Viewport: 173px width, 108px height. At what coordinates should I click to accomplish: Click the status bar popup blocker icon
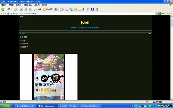point(147,102)
